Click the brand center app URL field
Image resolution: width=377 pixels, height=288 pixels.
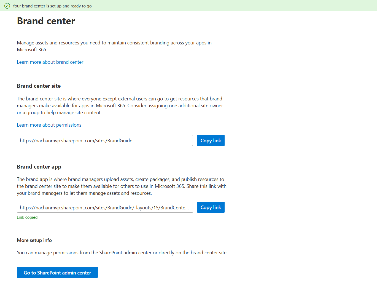pos(105,207)
